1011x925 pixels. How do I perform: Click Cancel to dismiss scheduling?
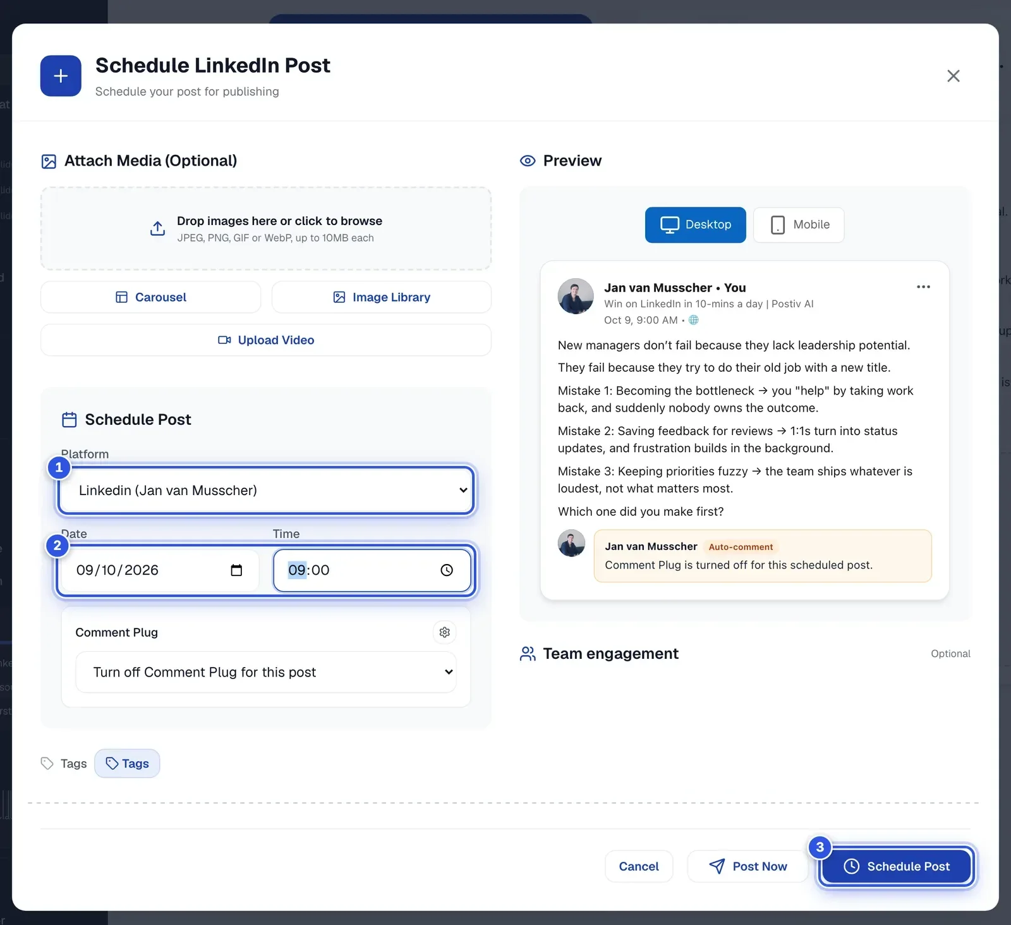tap(639, 867)
